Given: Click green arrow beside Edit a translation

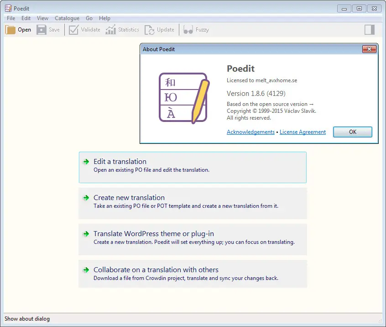Looking at the screenshot, I should [x=86, y=162].
